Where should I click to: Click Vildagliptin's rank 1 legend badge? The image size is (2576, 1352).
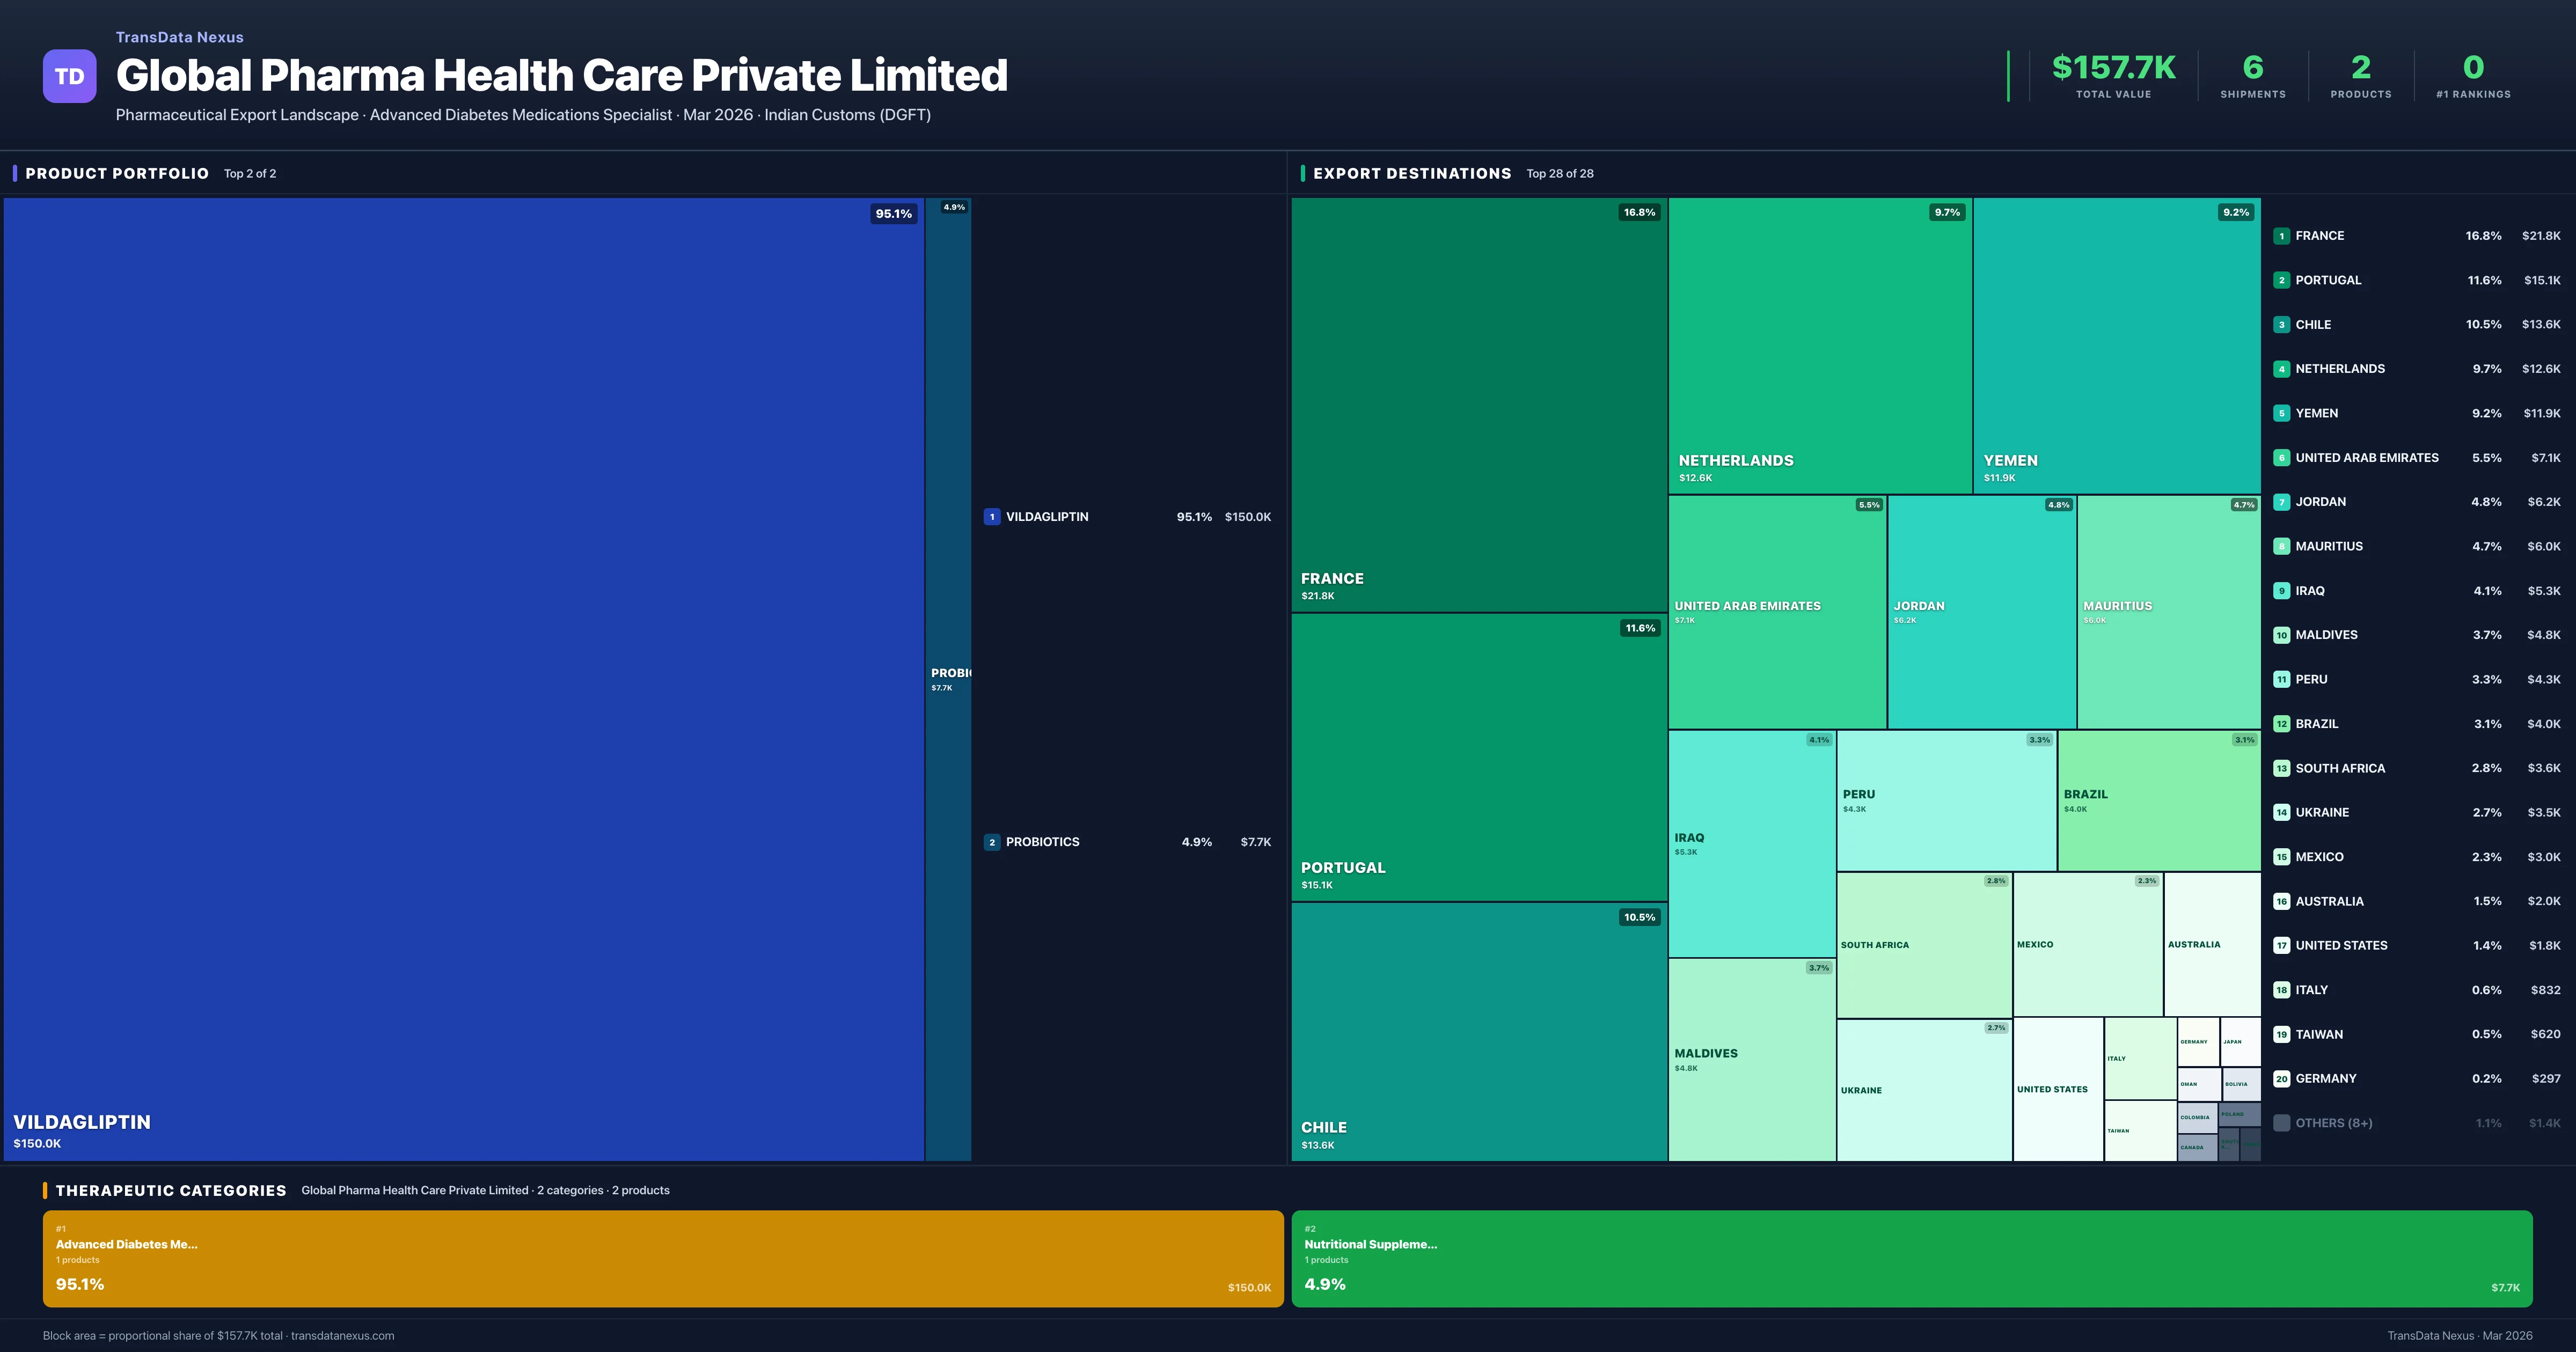[x=991, y=517]
